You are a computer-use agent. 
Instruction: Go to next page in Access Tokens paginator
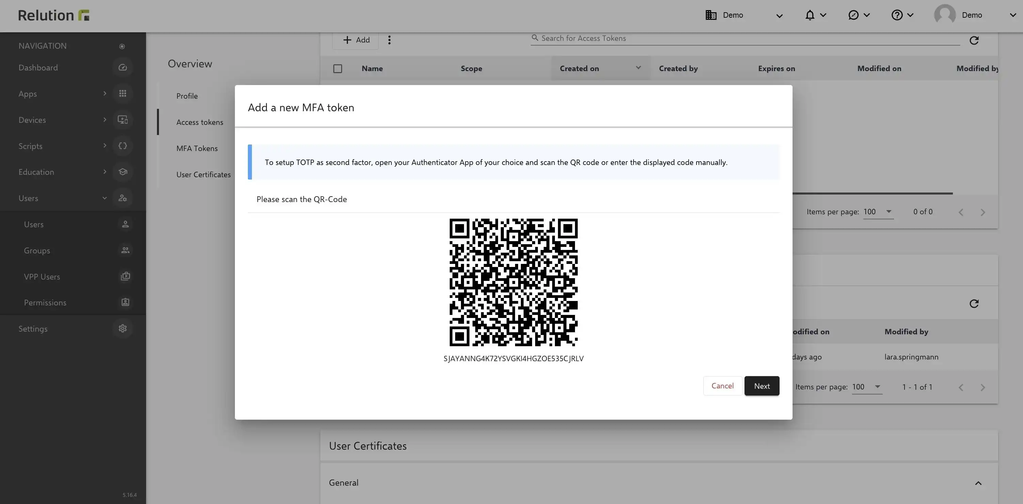983,212
